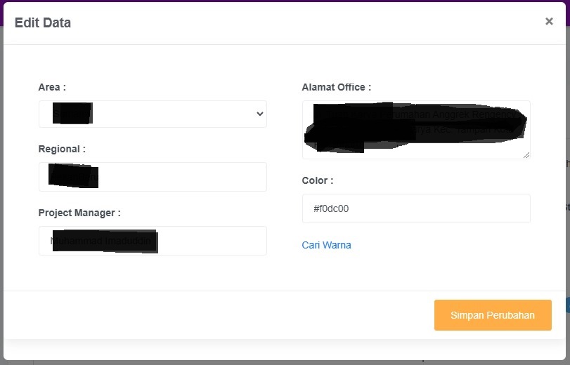Click the Color label text
This screenshot has height=365, width=570.
318,180
